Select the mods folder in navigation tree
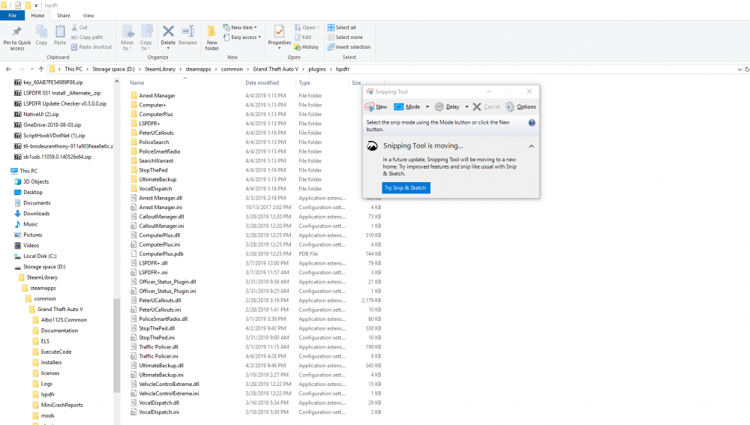This screenshot has width=750, height=425. [47, 416]
